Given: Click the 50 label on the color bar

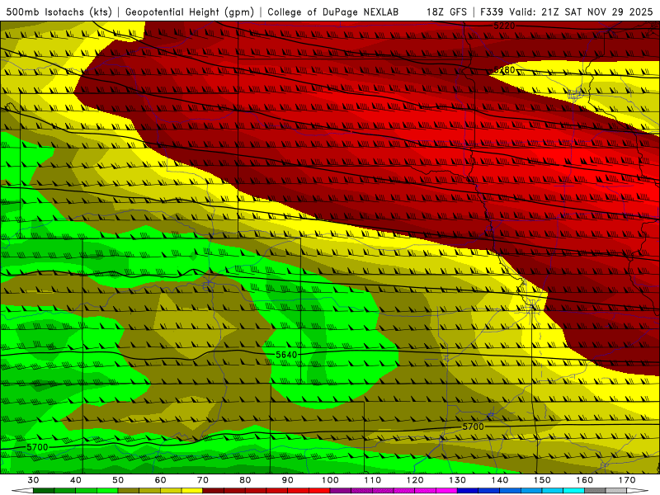Looking at the screenshot, I should click(x=118, y=480).
